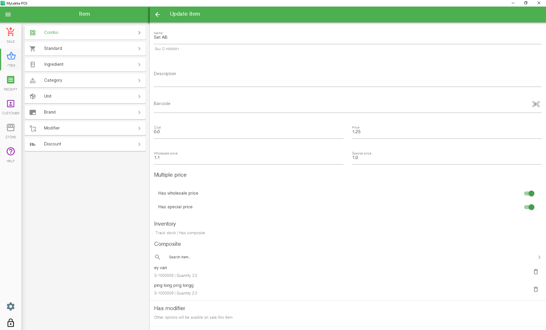Open the Receipt section icon
The height and width of the screenshot is (330, 546).
coord(11,80)
